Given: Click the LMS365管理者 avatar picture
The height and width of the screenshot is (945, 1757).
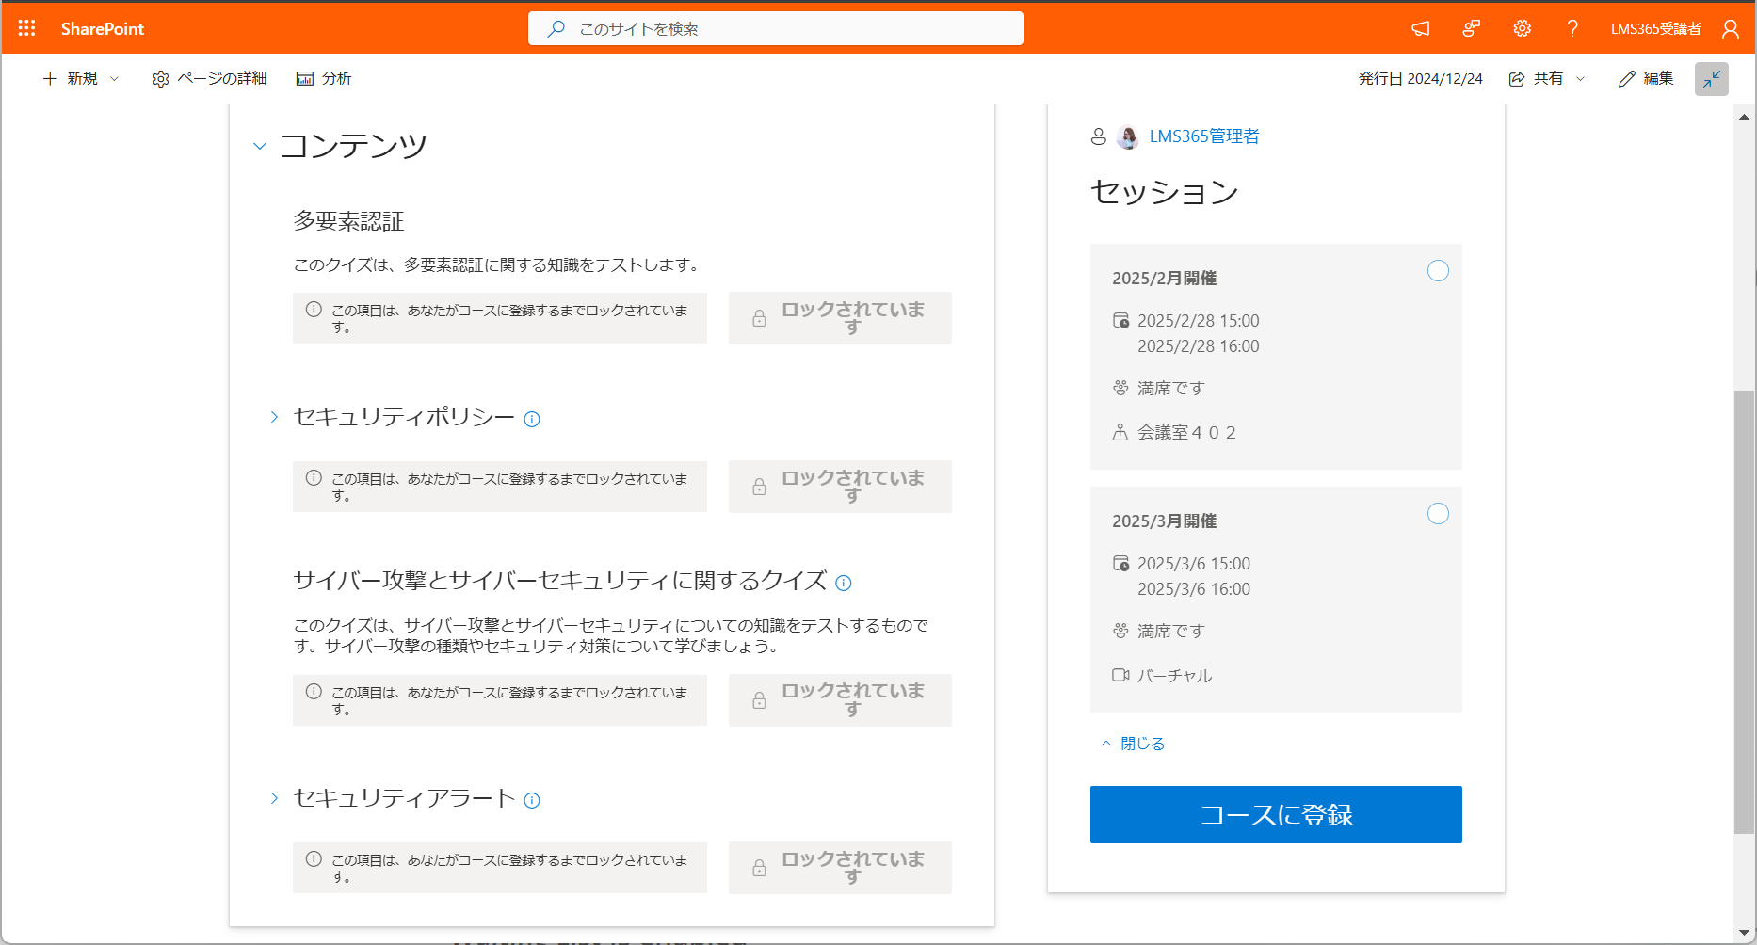Looking at the screenshot, I should 1128,136.
